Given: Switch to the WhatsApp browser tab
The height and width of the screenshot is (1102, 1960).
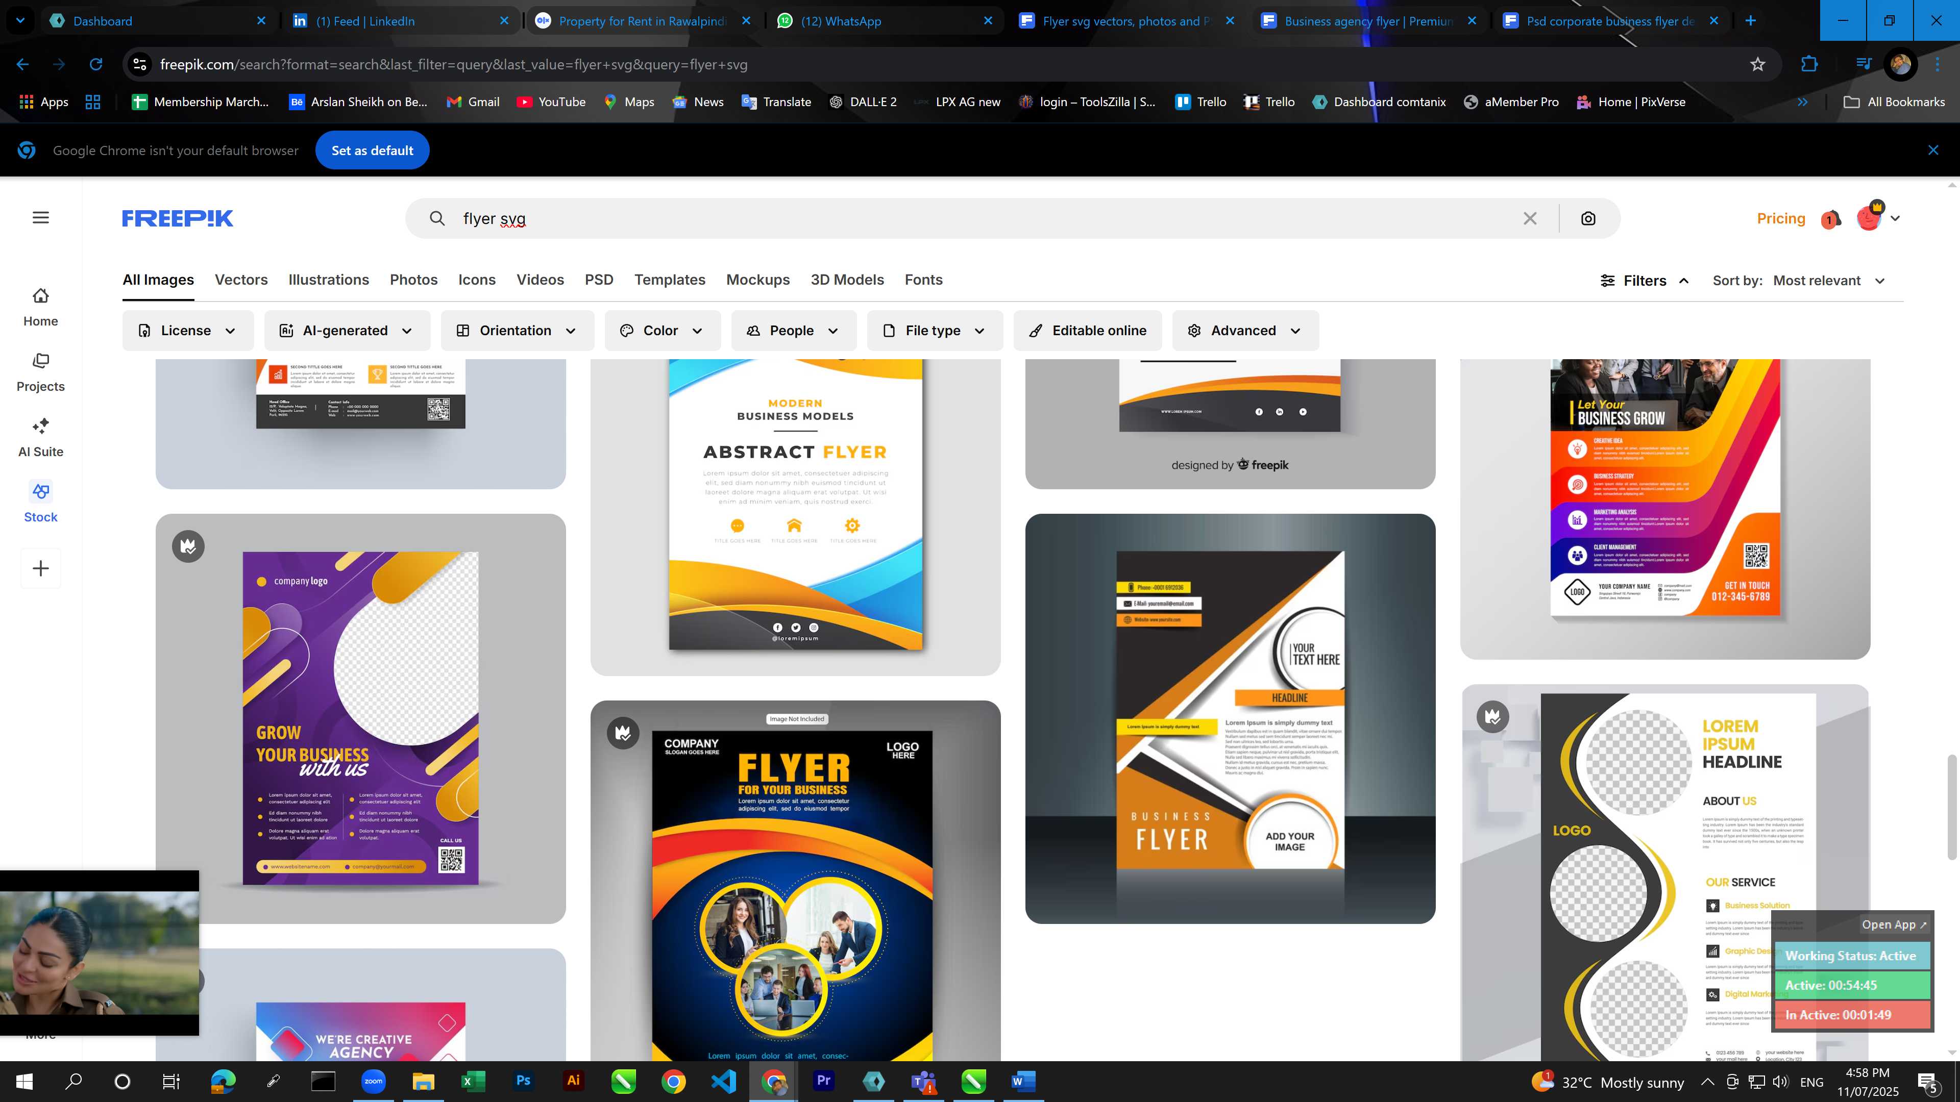Looking at the screenshot, I should pos(885,20).
